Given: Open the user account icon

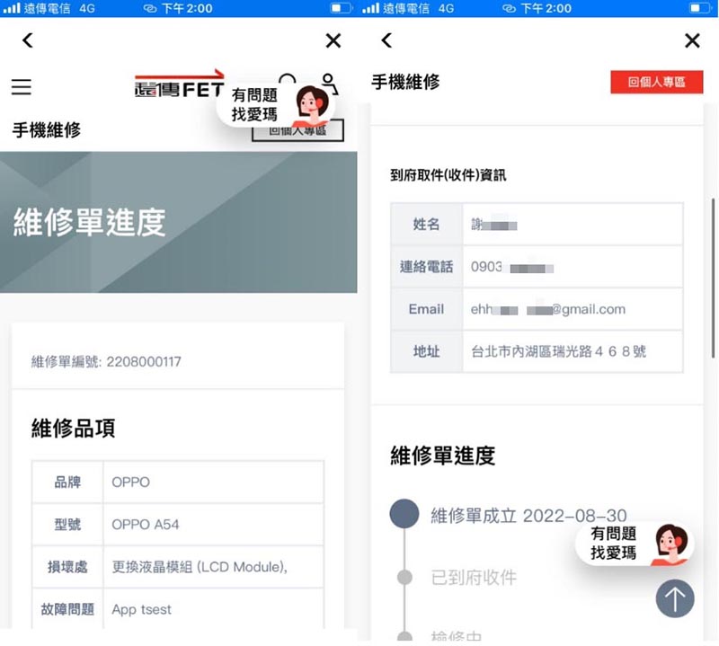Looking at the screenshot, I should [x=329, y=83].
